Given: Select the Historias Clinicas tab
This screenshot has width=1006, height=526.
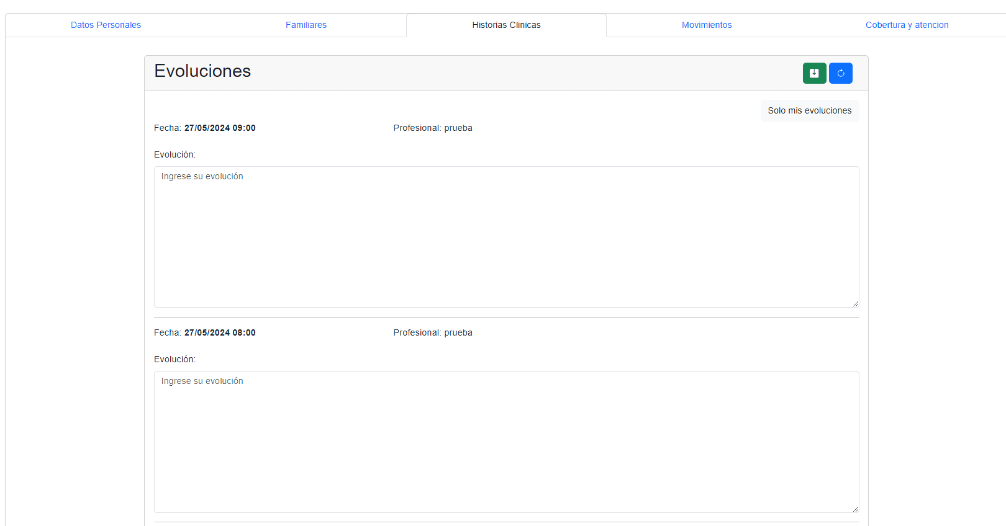Looking at the screenshot, I should pos(506,25).
